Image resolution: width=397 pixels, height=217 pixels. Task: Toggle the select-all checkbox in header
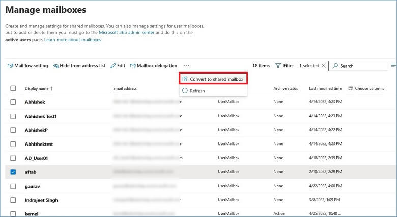(x=13, y=88)
